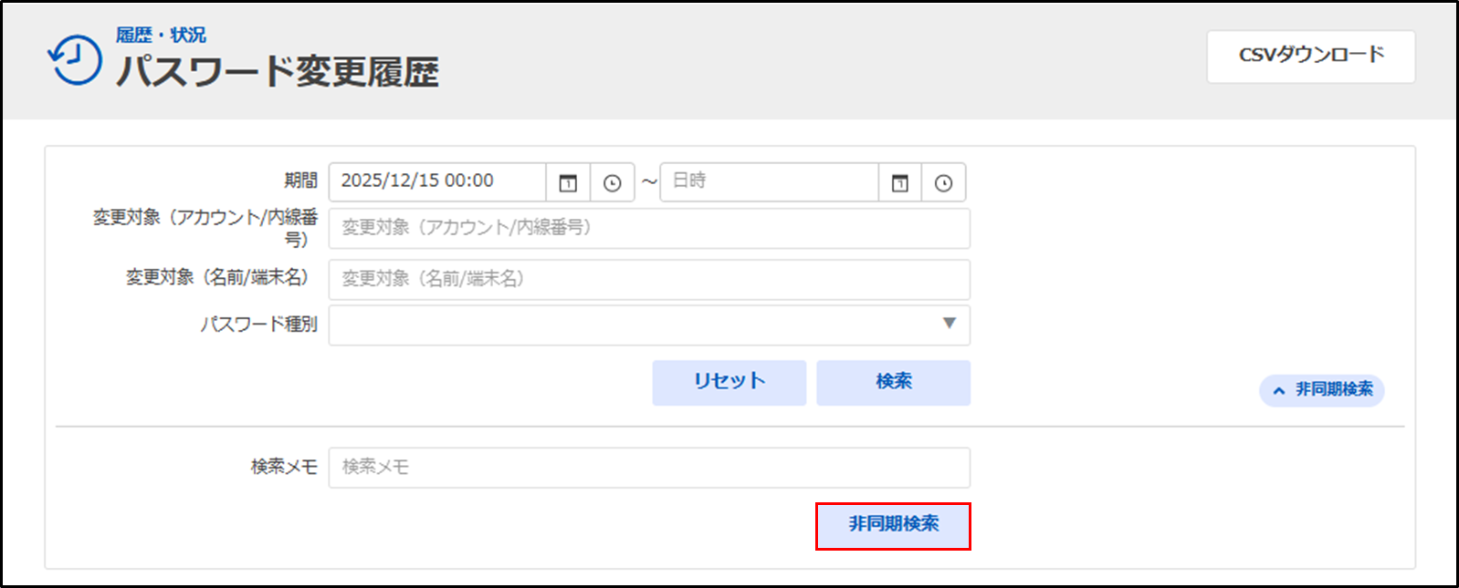
Task: Open the calendar picker for the end date
Action: 899,182
